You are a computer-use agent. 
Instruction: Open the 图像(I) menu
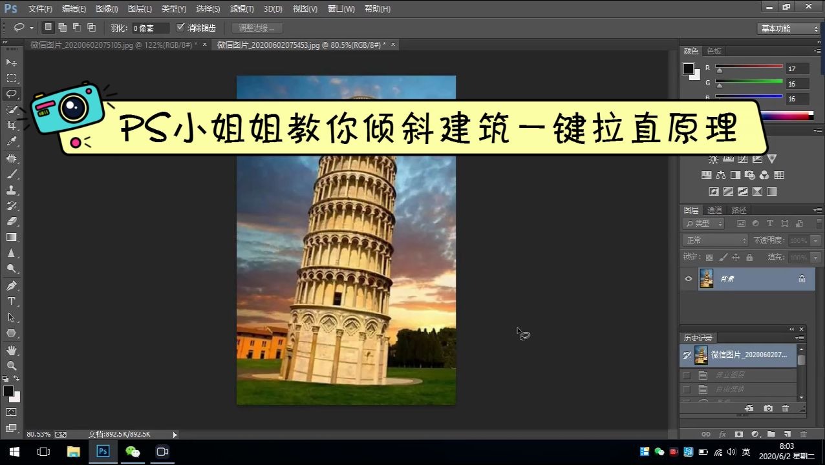click(107, 9)
